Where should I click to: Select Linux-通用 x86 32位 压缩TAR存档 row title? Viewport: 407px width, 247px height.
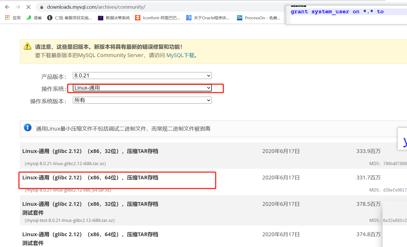click(90, 151)
